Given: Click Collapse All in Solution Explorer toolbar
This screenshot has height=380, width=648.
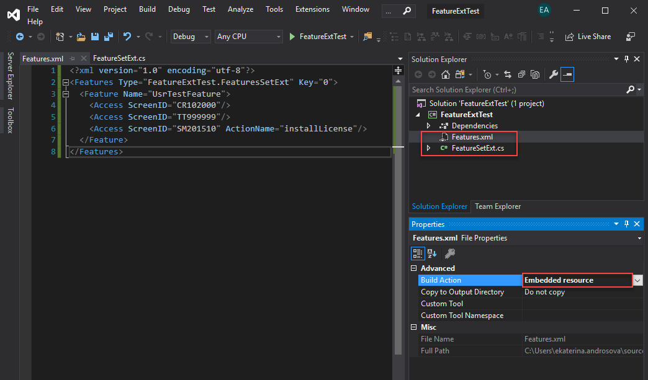Looking at the screenshot, I should point(520,74).
